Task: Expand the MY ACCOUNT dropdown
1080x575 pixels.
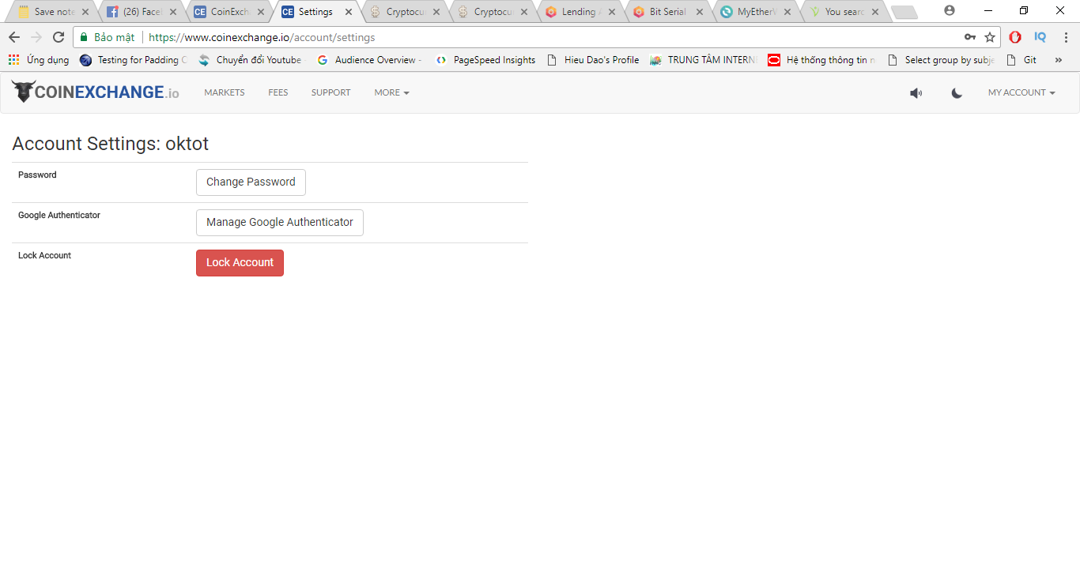Action: click(1021, 93)
